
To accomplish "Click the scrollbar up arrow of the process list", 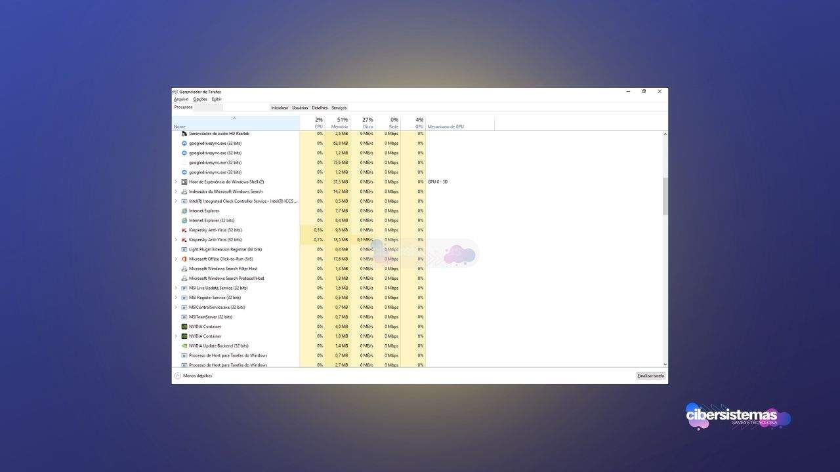I will point(665,134).
